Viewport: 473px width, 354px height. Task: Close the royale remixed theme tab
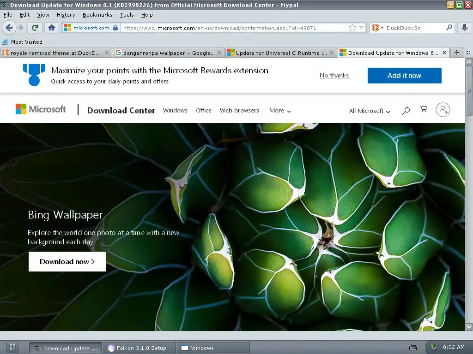(x=107, y=53)
